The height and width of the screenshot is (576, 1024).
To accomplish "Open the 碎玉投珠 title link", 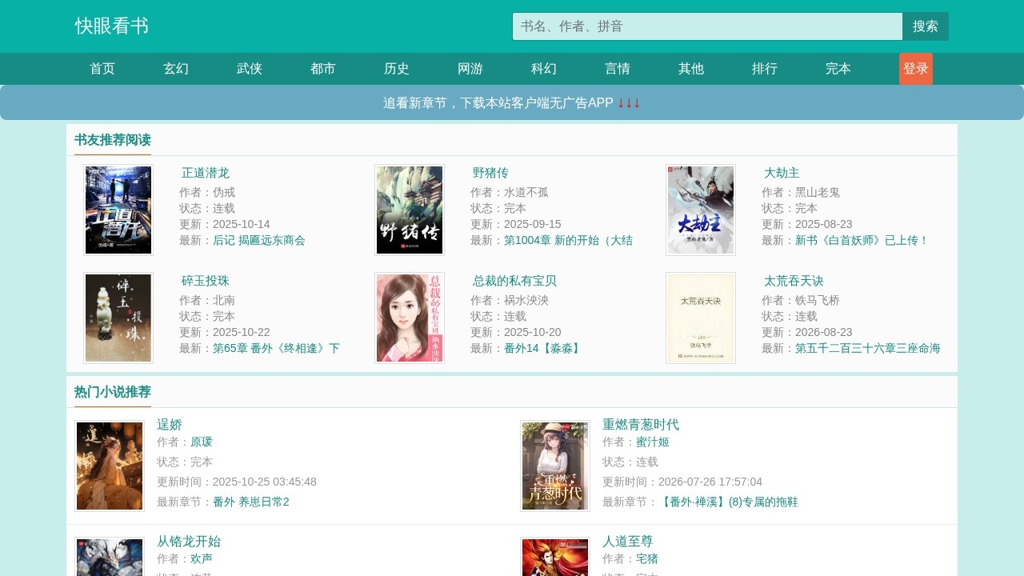I will click(x=206, y=281).
